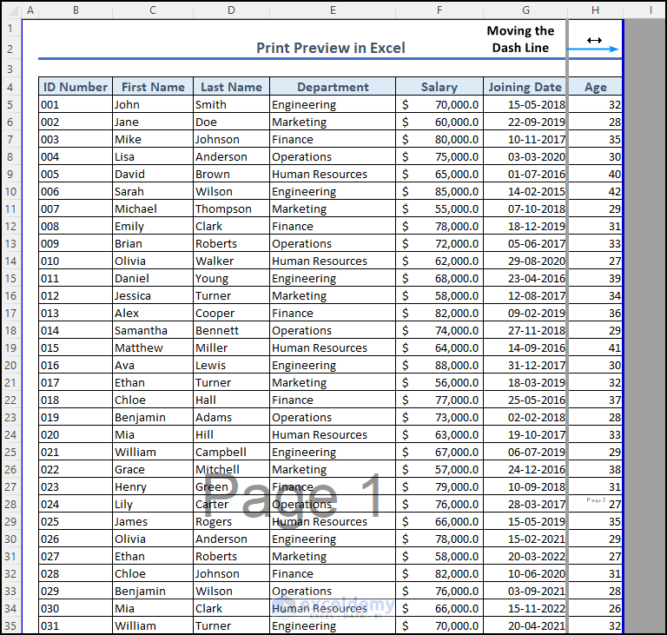Select column H header
667x635 pixels.
[x=595, y=10]
